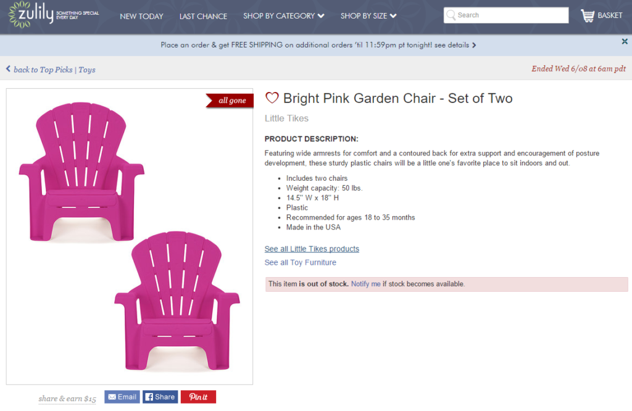
Task: Open the basket cart icon
Action: click(588, 15)
